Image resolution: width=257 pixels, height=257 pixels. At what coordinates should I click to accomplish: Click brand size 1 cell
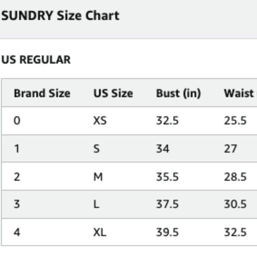(x=17, y=149)
